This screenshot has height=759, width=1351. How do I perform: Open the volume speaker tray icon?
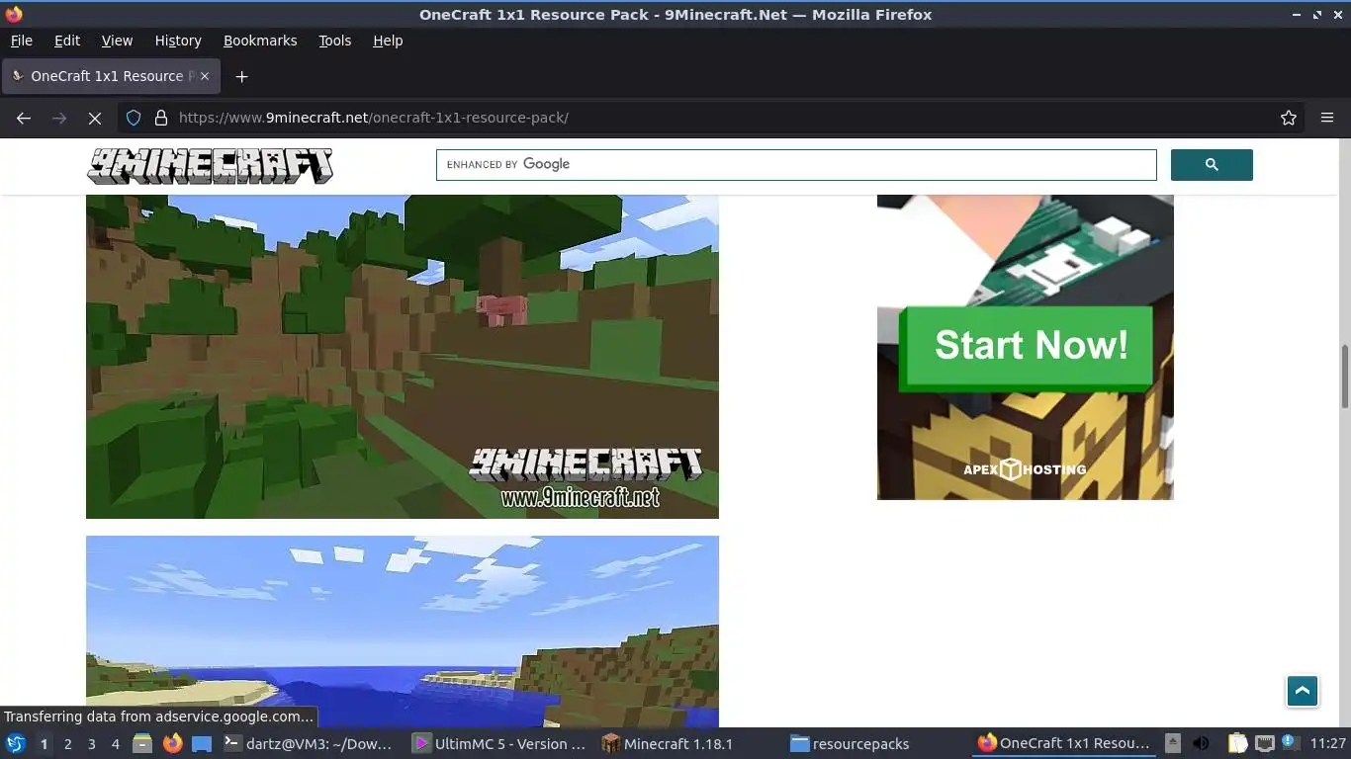tap(1201, 743)
